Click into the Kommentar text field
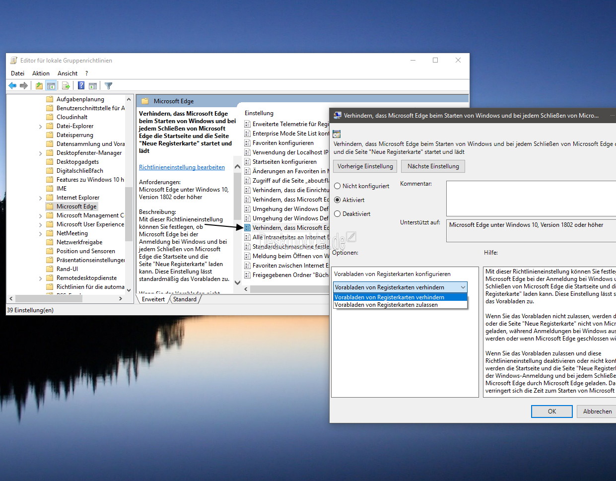The width and height of the screenshot is (616, 481). tap(531, 199)
